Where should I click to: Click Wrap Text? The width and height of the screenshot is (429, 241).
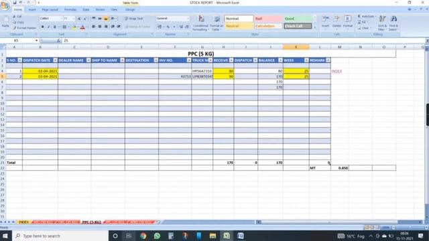[x=133, y=19]
